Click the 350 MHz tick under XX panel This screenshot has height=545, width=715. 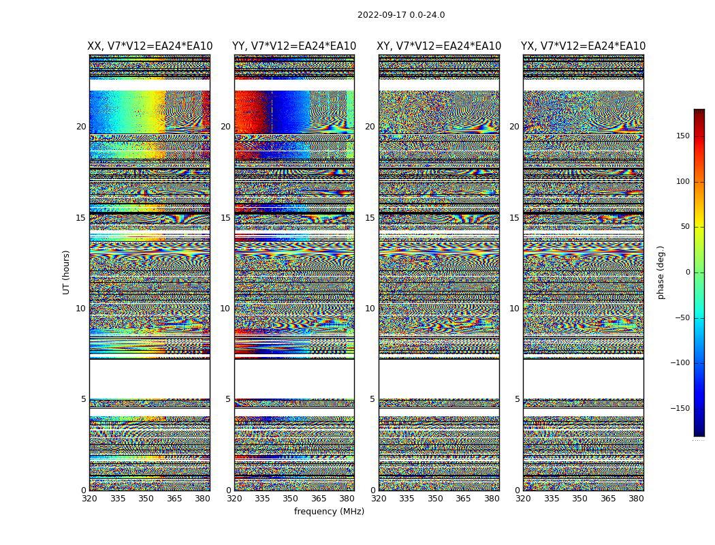click(146, 499)
